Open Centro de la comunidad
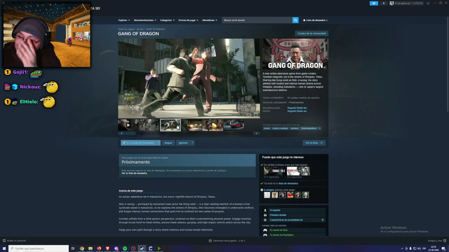 point(311,34)
